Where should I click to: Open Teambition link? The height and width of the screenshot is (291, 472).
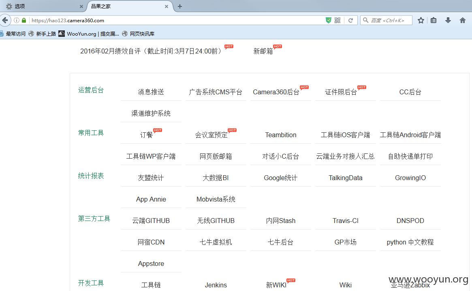(280, 135)
